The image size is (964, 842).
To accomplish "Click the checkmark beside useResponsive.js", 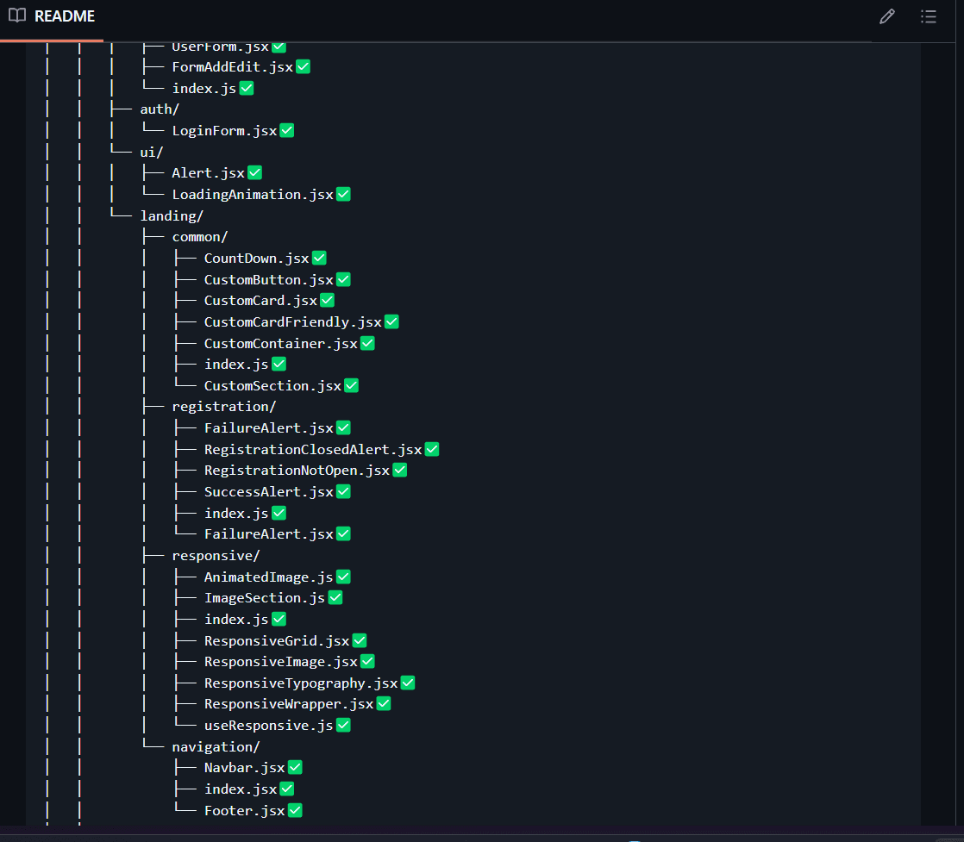I will 343,724.
